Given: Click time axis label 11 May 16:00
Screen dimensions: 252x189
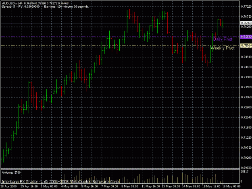Looking at the screenshot, I should click(x=151, y=187).
